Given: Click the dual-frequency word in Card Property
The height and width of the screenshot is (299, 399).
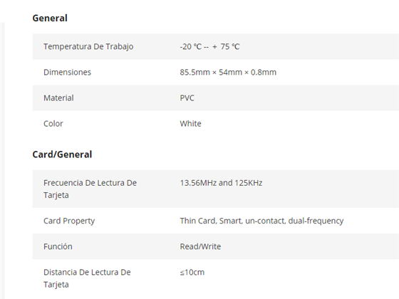Looking at the screenshot, I should [316, 221].
